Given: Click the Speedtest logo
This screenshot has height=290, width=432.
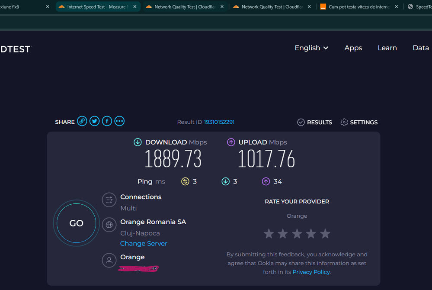Looking at the screenshot, I should coord(16,49).
